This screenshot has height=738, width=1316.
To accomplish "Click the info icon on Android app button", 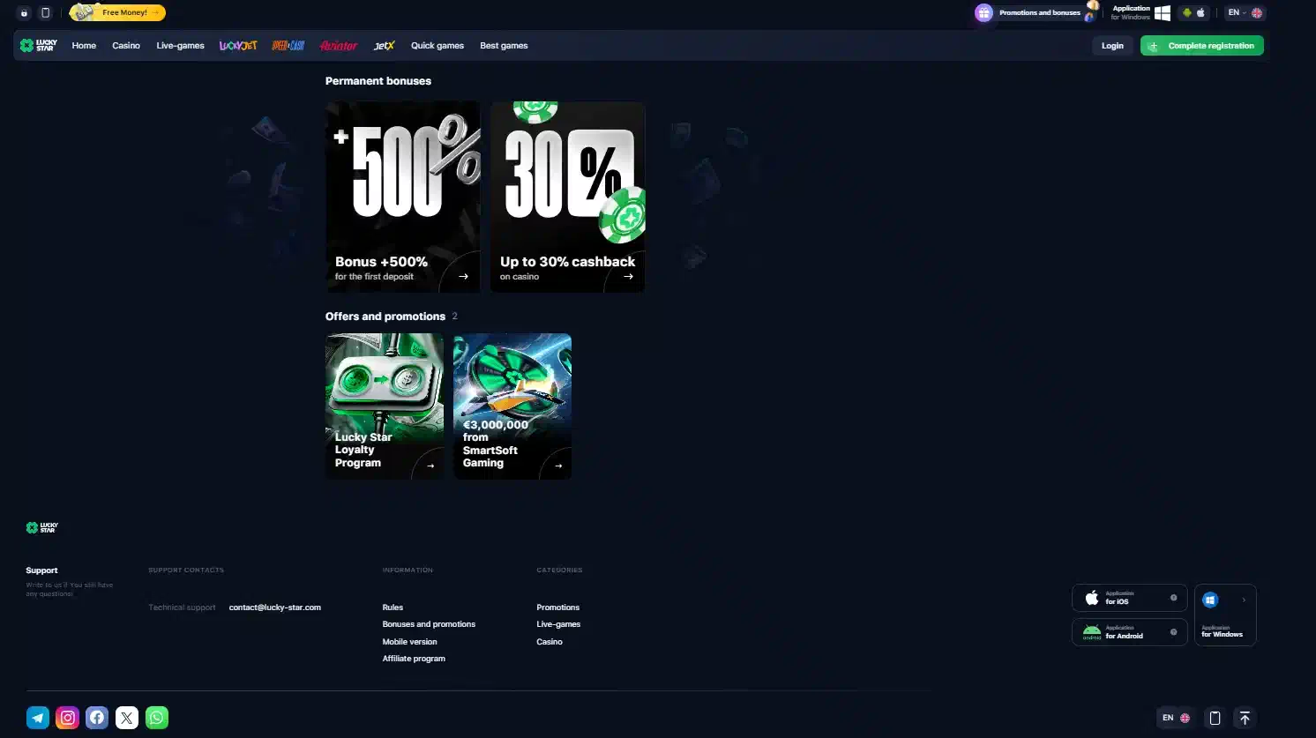I will click(1173, 632).
